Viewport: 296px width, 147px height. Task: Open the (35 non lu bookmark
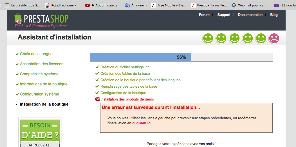[285, 5]
